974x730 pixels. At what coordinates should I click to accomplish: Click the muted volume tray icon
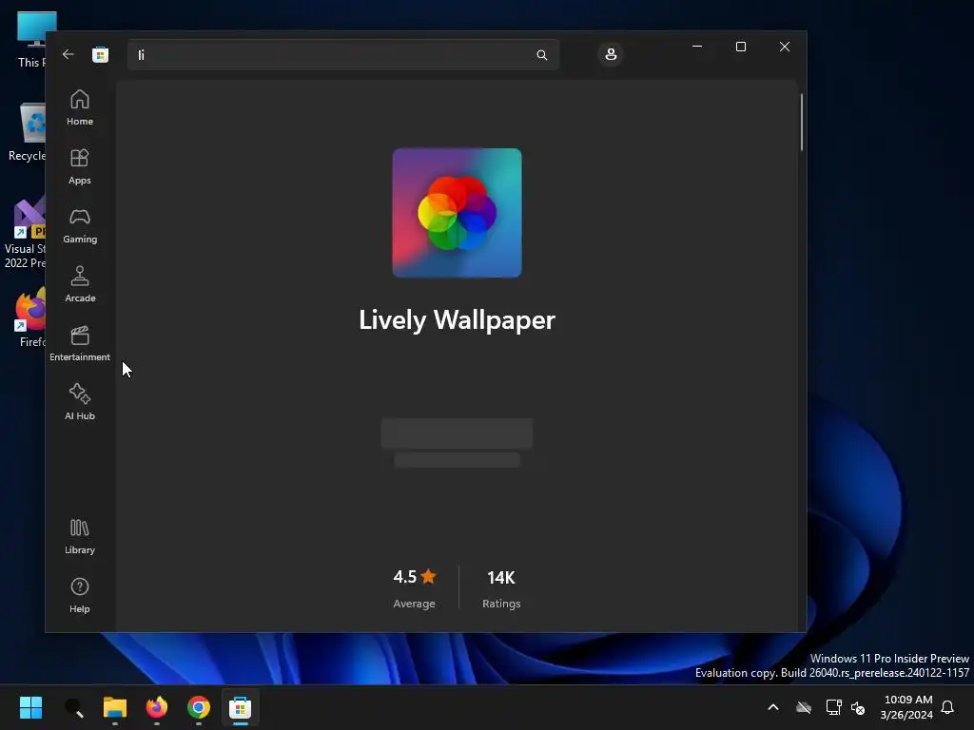tap(858, 707)
